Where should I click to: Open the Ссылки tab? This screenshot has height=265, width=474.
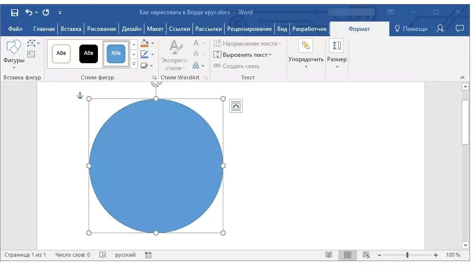[x=179, y=29]
